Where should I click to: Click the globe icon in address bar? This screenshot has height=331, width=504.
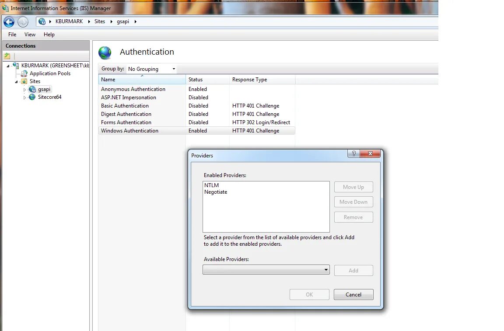(x=42, y=21)
